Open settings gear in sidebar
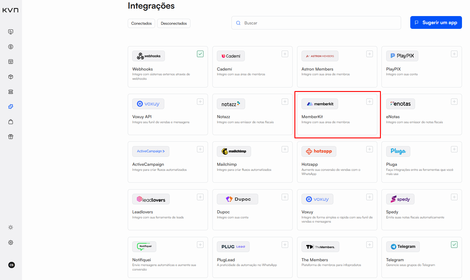The width and height of the screenshot is (470, 280). click(11, 243)
